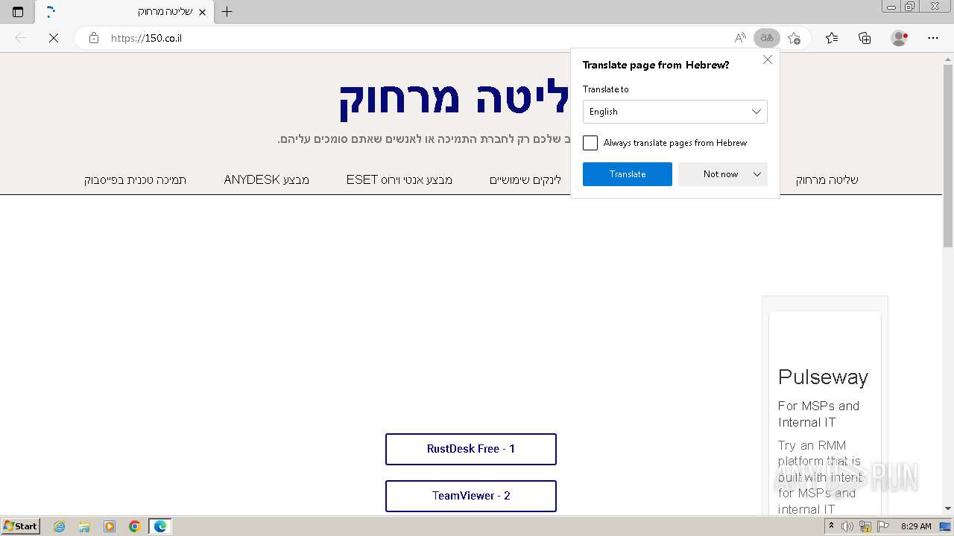Viewport: 954px width, 536px height.
Task: Open the לינקים שימושיים menu item
Action: pos(525,179)
